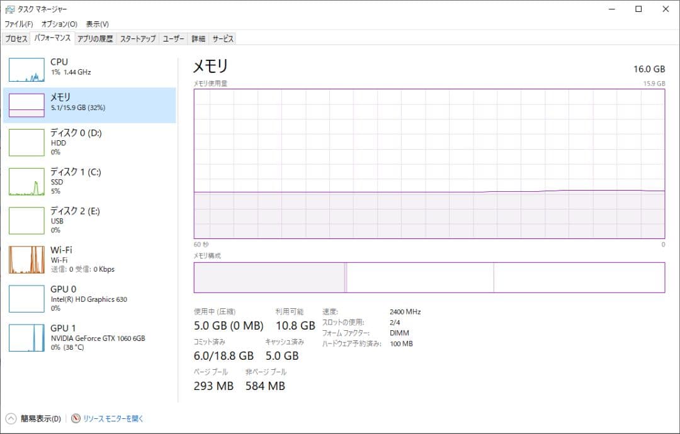Open the リソース モニターを開く link
680x434 pixels.
[x=113, y=418]
